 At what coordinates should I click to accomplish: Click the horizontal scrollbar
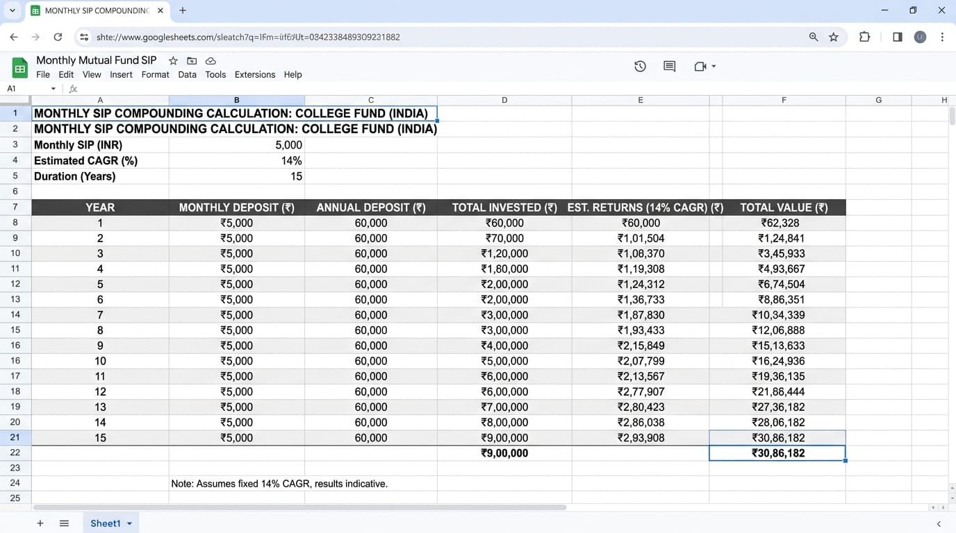click(299, 507)
